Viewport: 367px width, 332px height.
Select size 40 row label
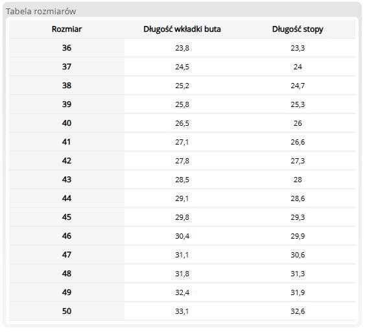[x=67, y=123]
